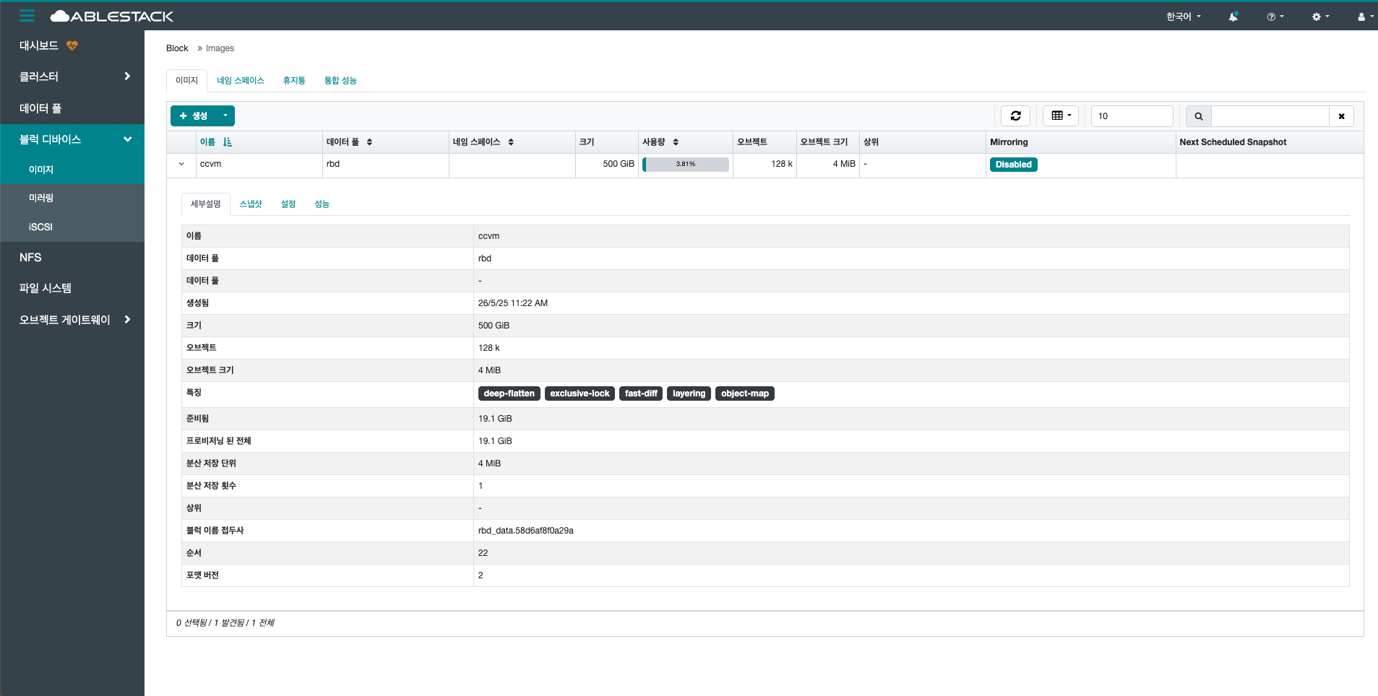
Task: Open the help question mark menu
Action: pos(1274,16)
